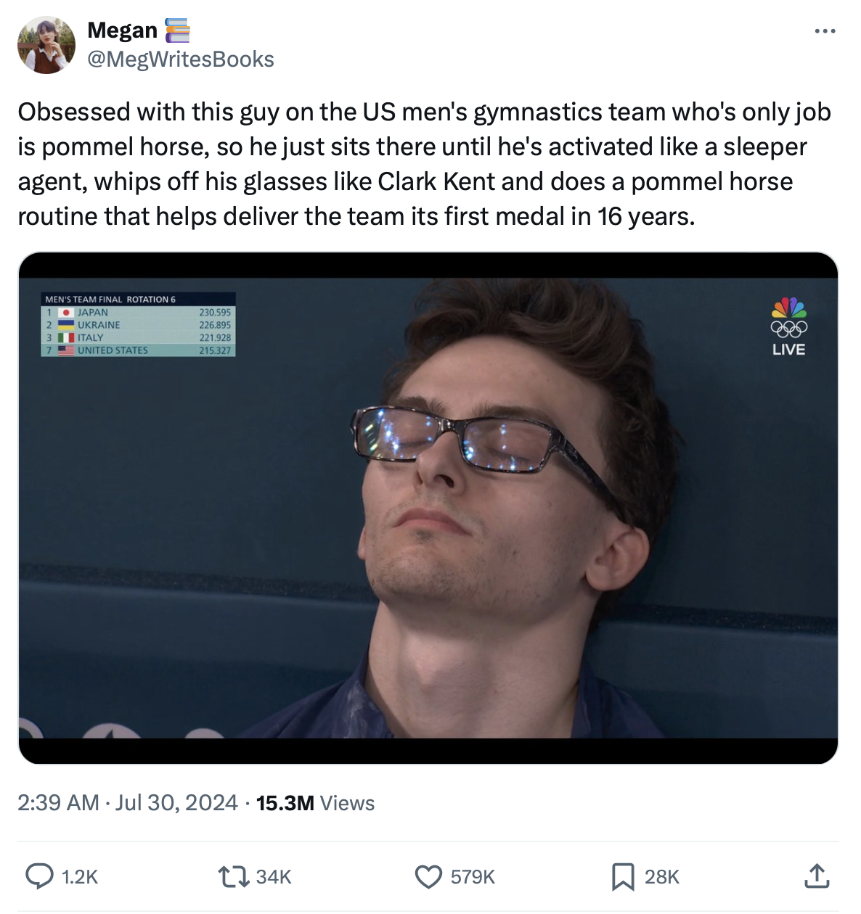Click the Men's Team Final scoreboard overlay
This screenshot has height=914, width=861.
point(139,324)
